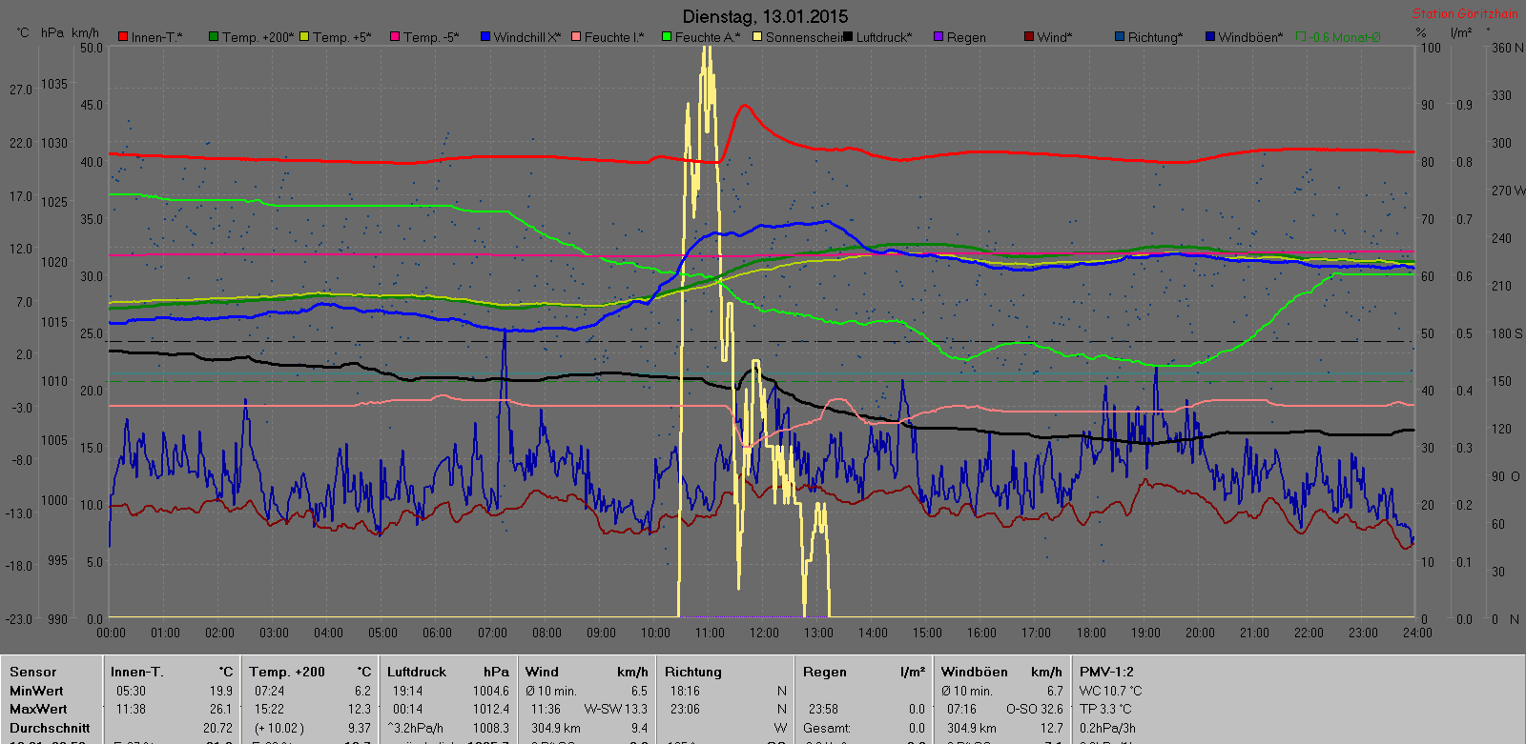The height and width of the screenshot is (744, 1526).
Task: Click the Regen max time 23:58
Action: 824,709
